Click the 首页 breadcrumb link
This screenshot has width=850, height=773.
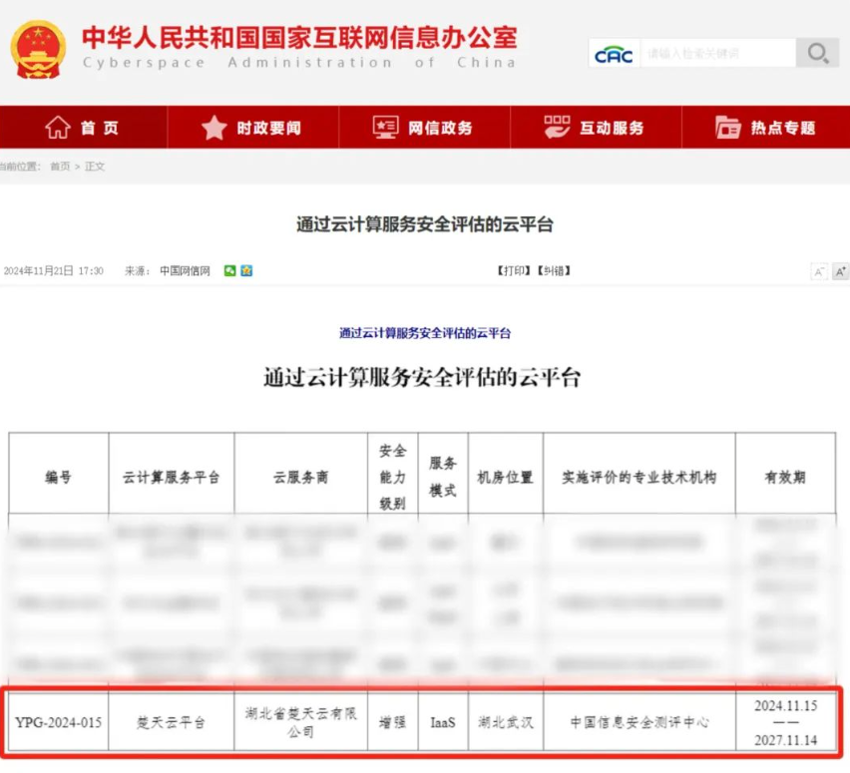point(60,167)
